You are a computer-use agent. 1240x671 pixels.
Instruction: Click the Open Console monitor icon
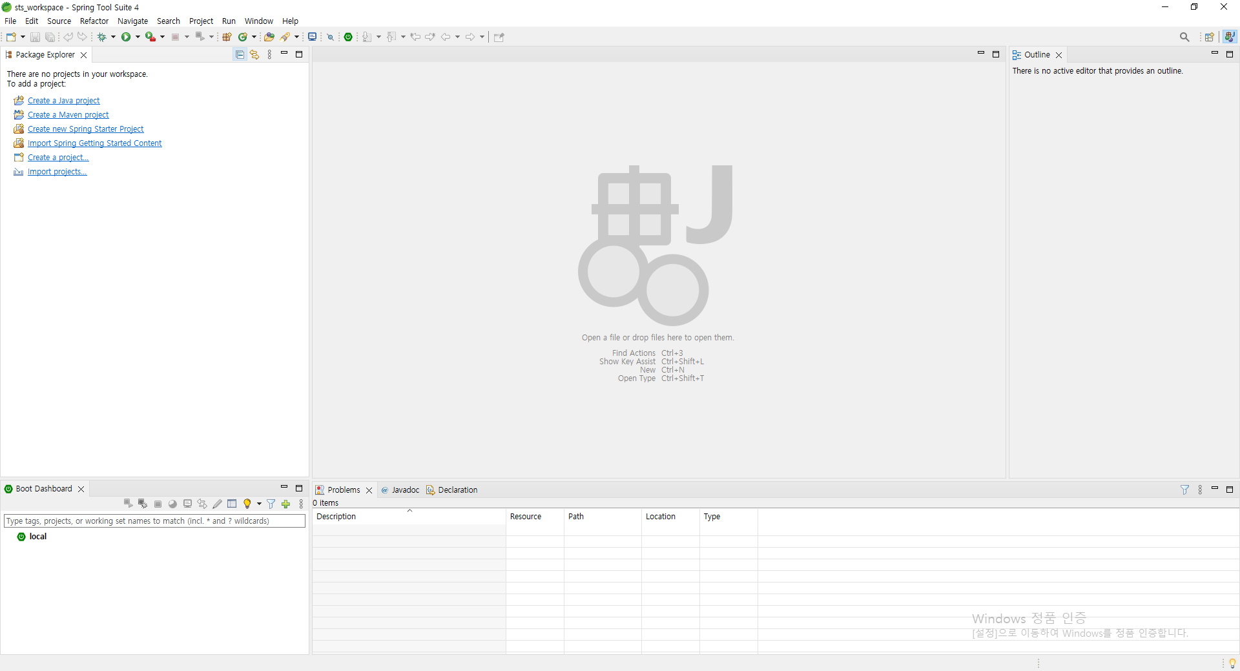click(312, 37)
